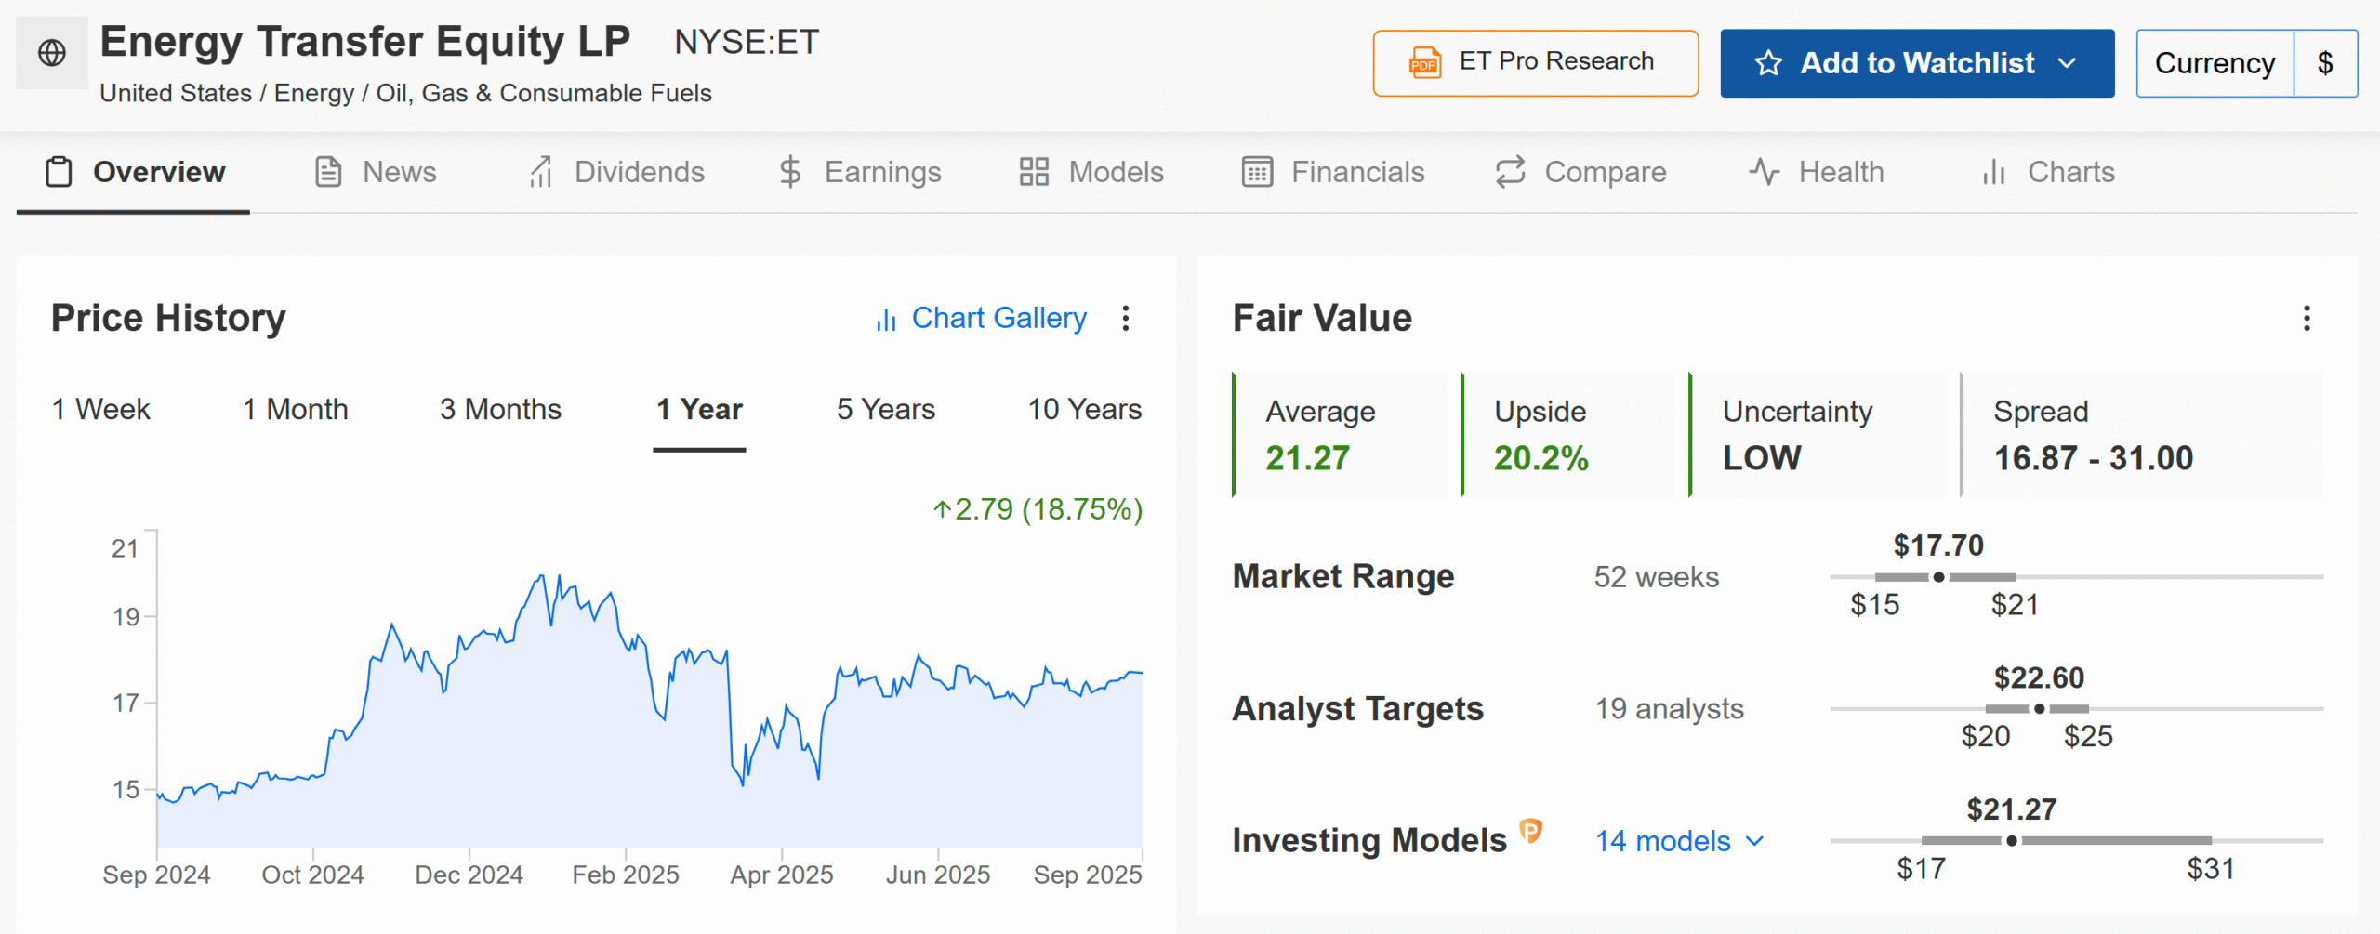Open the Currency selector

tap(2215, 63)
